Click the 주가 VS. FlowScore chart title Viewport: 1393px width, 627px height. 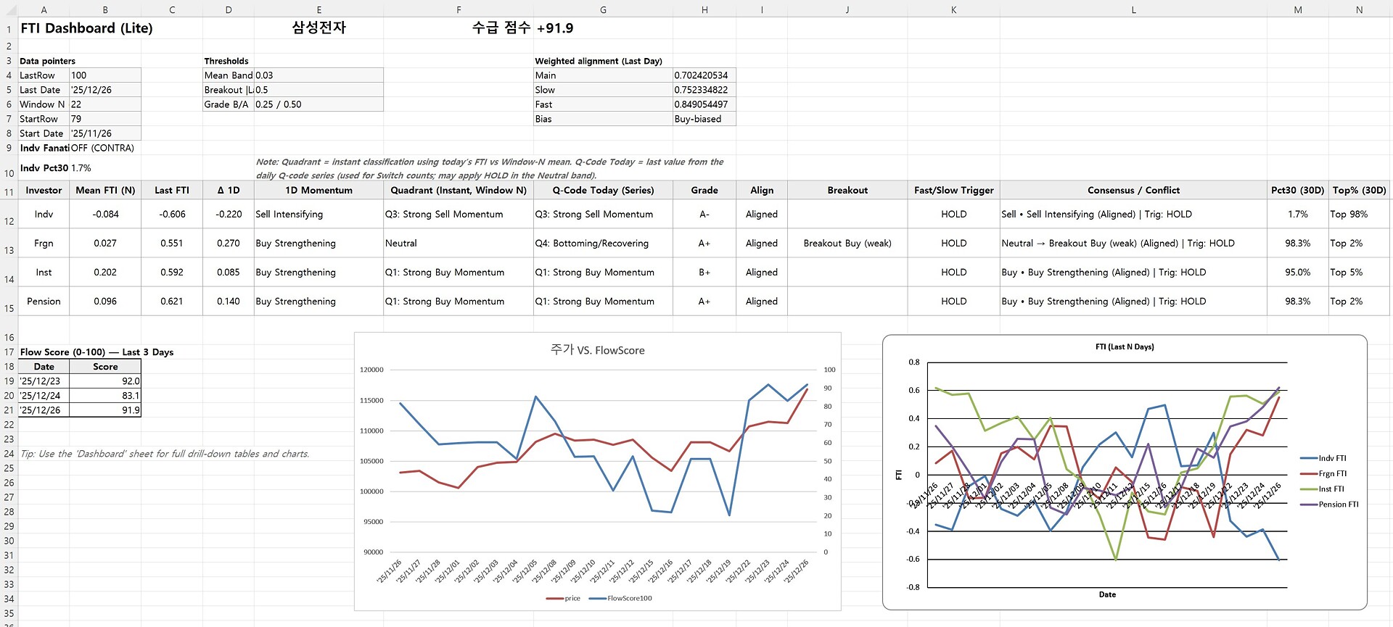tap(597, 350)
